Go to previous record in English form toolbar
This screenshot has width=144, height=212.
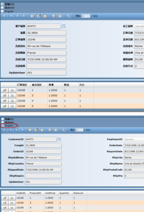pyautogui.click(x=10, y=130)
